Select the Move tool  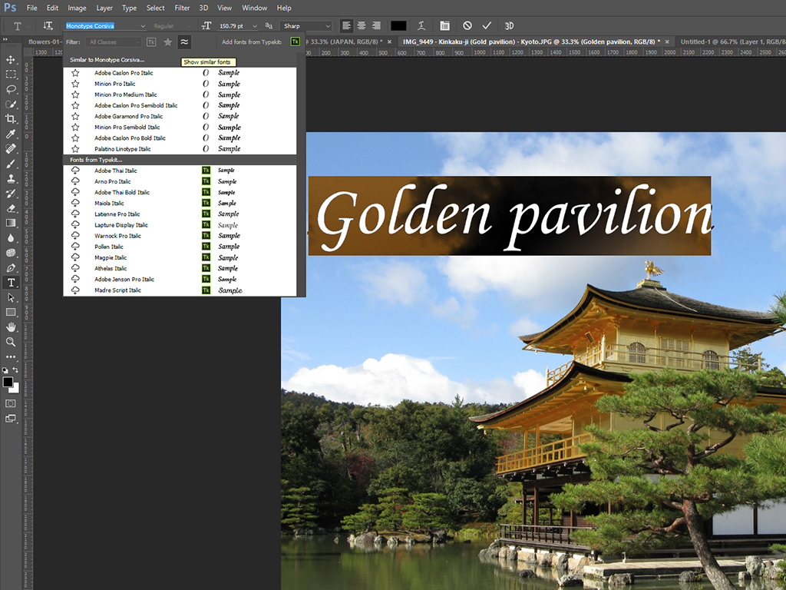pos(11,58)
